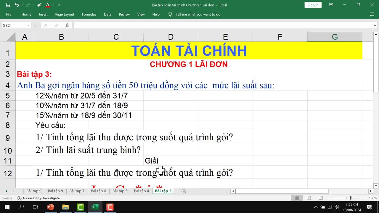The width and height of the screenshot is (379, 213).
Task: Click the formula bar Enter checkmark icon
Action: [56, 25]
